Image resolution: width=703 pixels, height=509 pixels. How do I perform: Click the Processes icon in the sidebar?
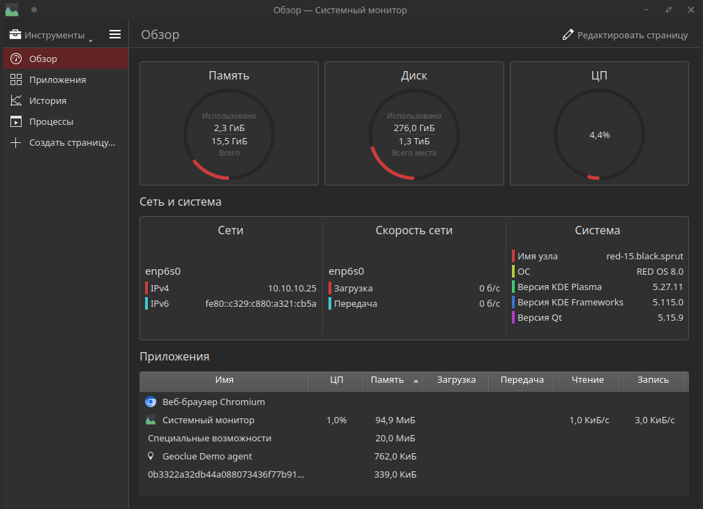point(16,122)
